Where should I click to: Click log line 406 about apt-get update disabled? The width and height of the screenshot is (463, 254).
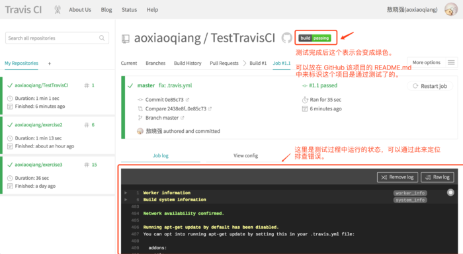tap(211, 227)
